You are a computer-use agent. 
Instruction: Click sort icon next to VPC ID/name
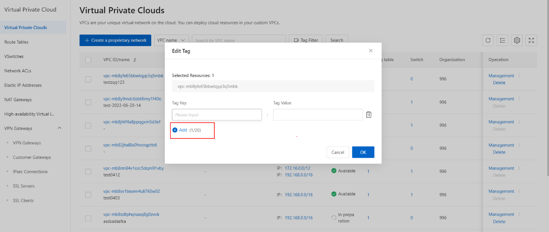point(135,60)
